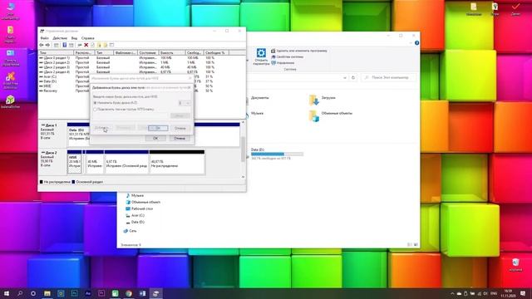Open the Windows Start button
Image resolution: width=532 pixels, height=299 pixels.
tap(6, 293)
